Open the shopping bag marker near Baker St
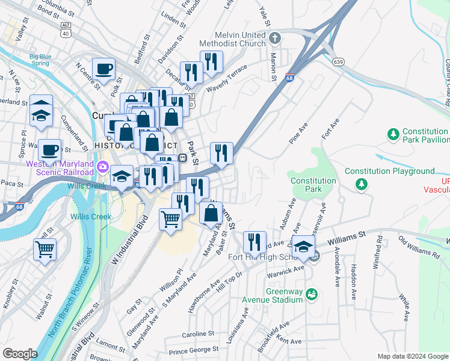This screenshot has height=361, width=450. pos(211,215)
